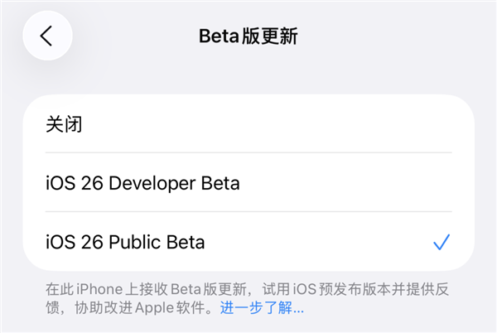Click the blue checkmark beside Public Beta
The width and height of the screenshot is (497, 333).
click(442, 242)
